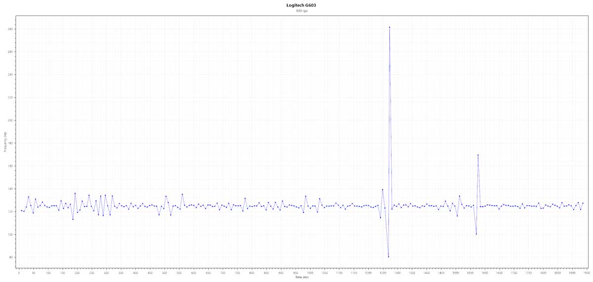Click the x-axis tick label 1750
Viewport: 593px width, 282px height.
point(529,273)
